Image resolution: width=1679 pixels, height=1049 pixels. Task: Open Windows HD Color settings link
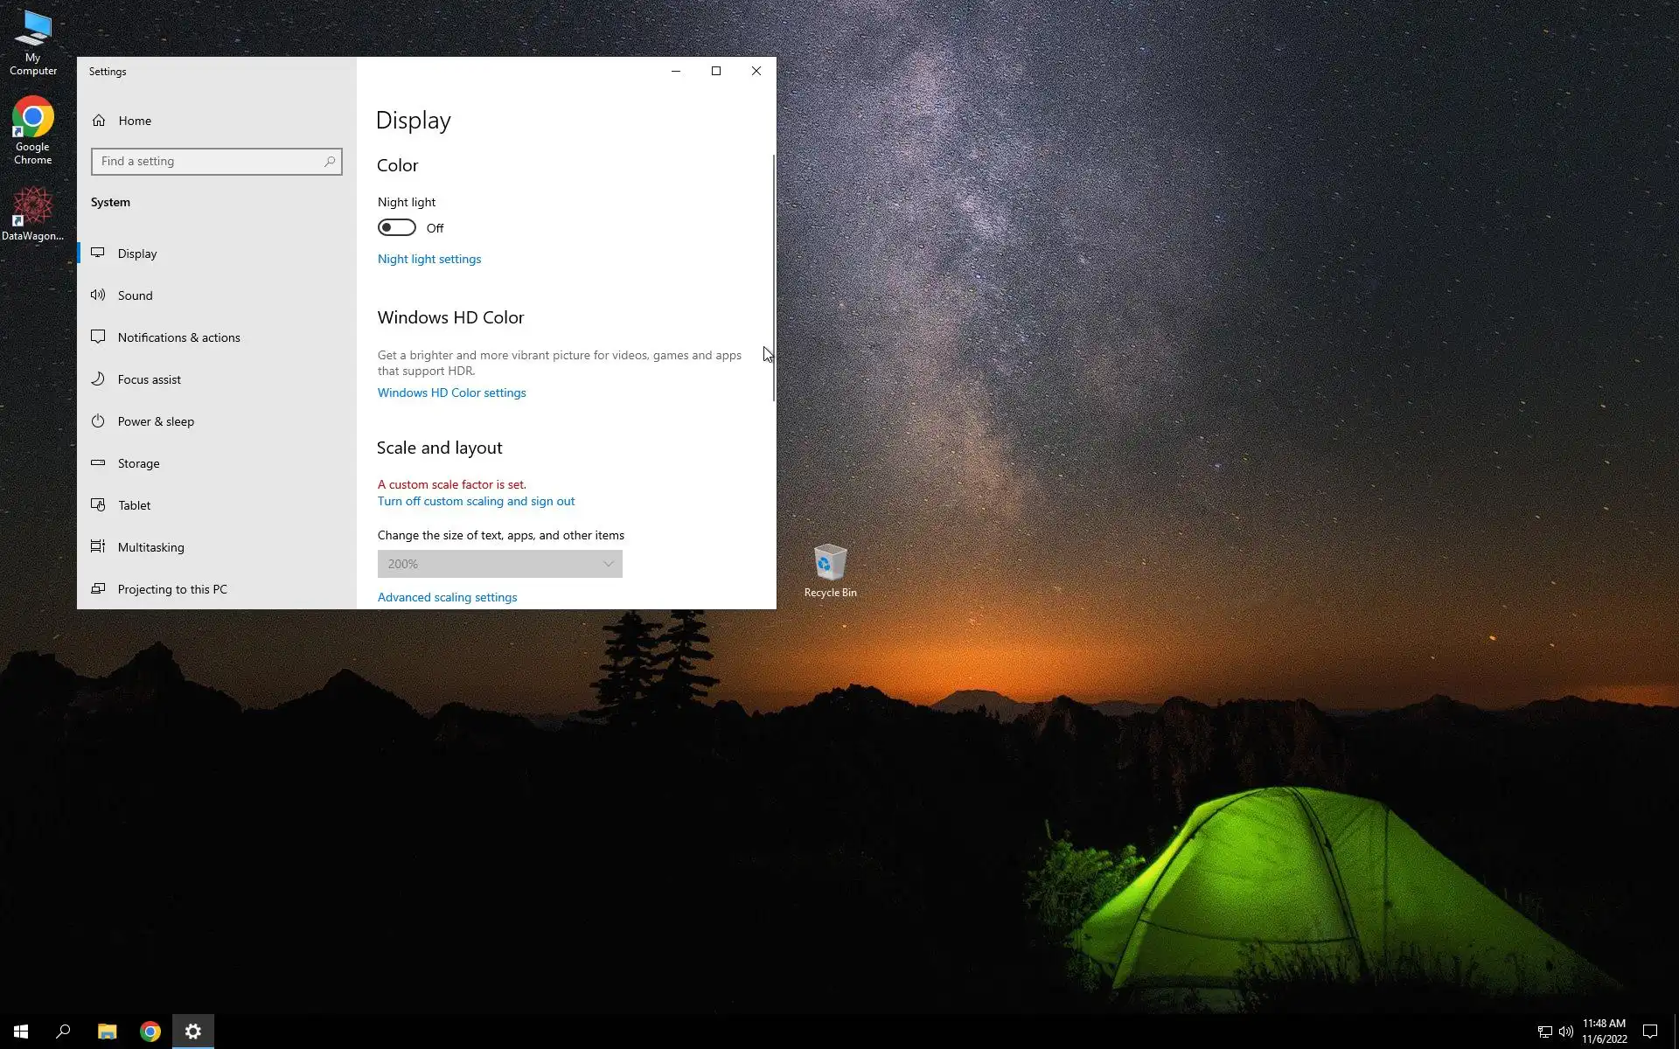tap(451, 393)
